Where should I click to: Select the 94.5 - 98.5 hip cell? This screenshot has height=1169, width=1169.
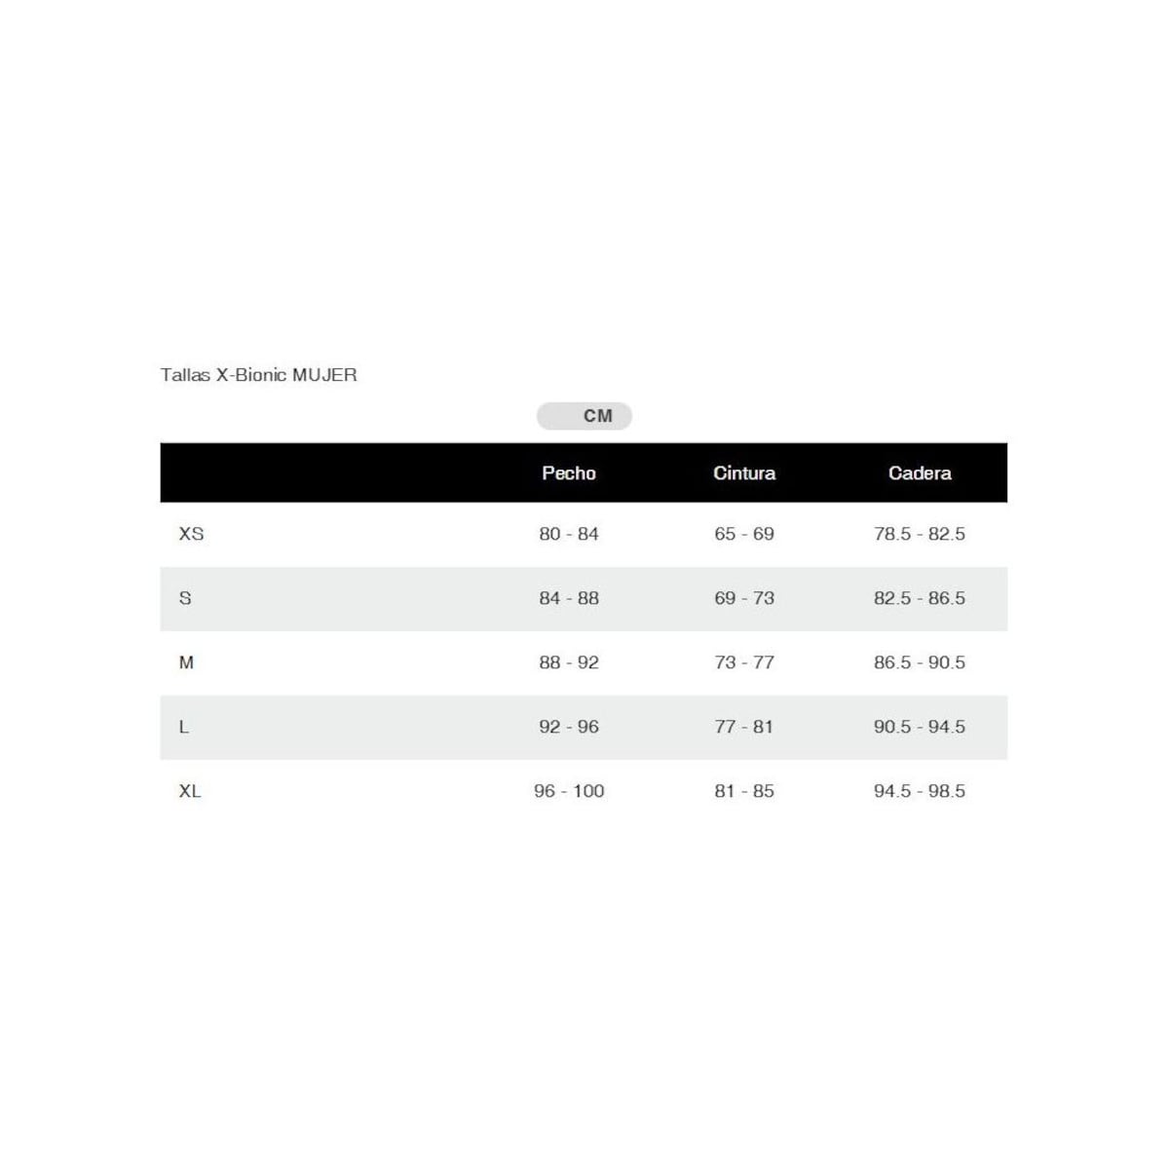click(x=920, y=791)
